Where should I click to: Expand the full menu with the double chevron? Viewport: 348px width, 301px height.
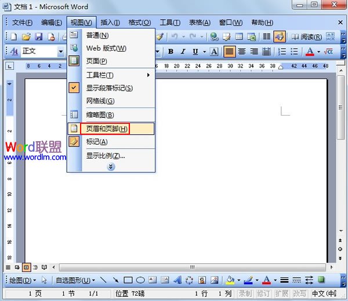pyautogui.click(x=111, y=167)
